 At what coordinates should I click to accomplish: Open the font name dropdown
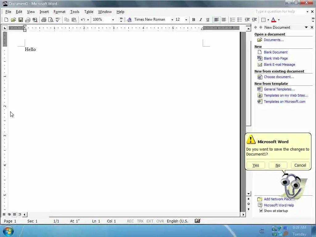pos(172,19)
